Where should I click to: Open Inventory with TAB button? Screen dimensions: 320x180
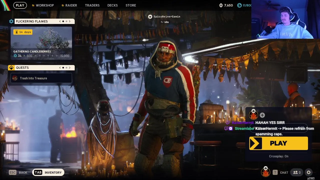click(x=48, y=172)
